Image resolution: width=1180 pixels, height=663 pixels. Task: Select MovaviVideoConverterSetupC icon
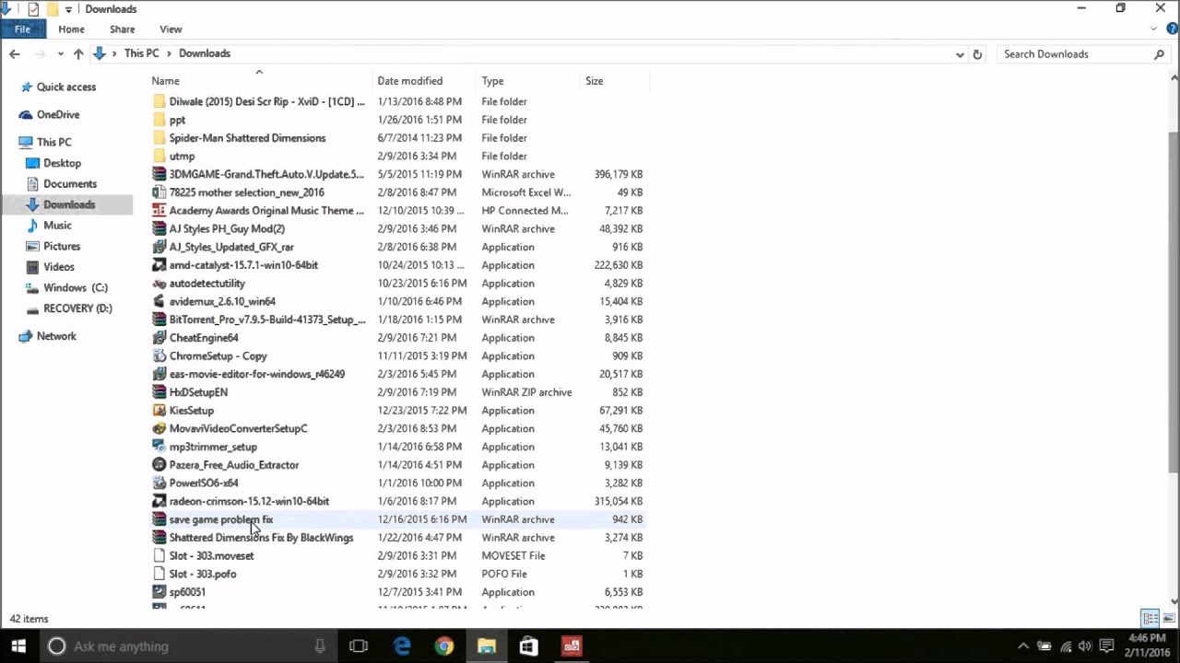pyautogui.click(x=159, y=428)
